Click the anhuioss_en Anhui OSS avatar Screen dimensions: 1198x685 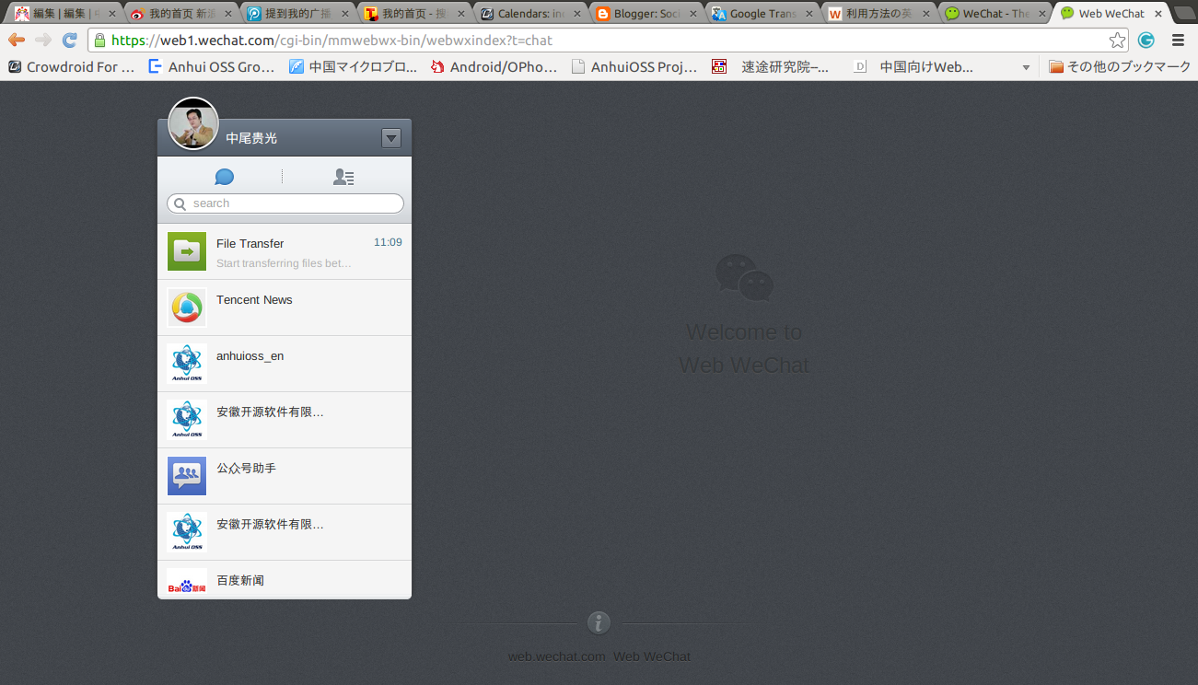pos(186,363)
